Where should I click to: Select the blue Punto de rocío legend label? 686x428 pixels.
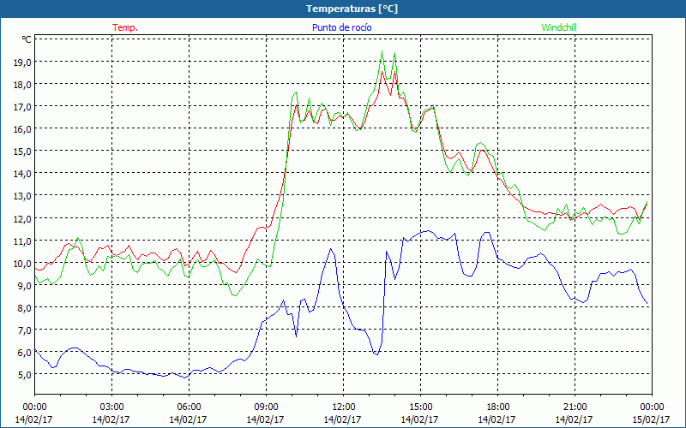342,27
